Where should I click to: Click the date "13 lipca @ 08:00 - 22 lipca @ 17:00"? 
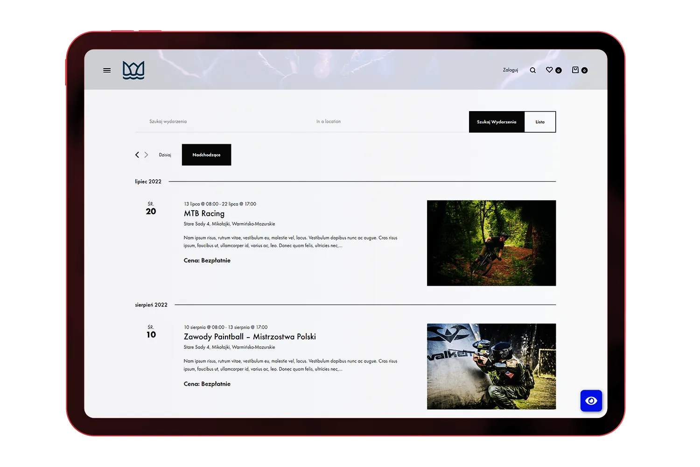point(220,204)
